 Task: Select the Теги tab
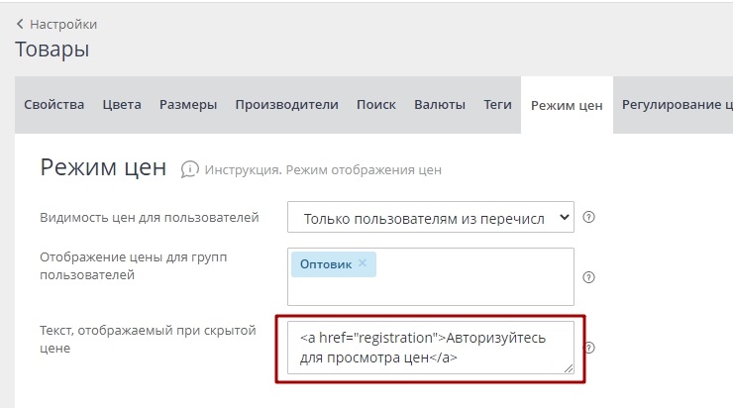[x=497, y=105]
